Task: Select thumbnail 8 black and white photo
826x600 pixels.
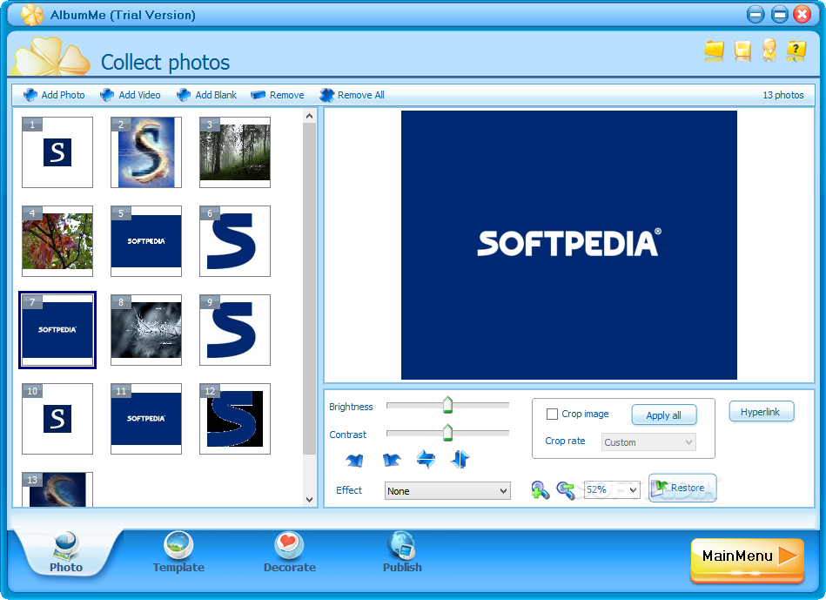Action: click(146, 329)
